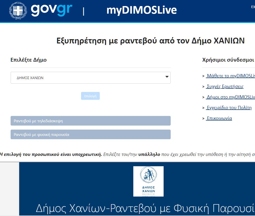The image size is (255, 216).
Task: Open the Δήμοι στο myDIMOSLive link
Action: tap(231, 97)
